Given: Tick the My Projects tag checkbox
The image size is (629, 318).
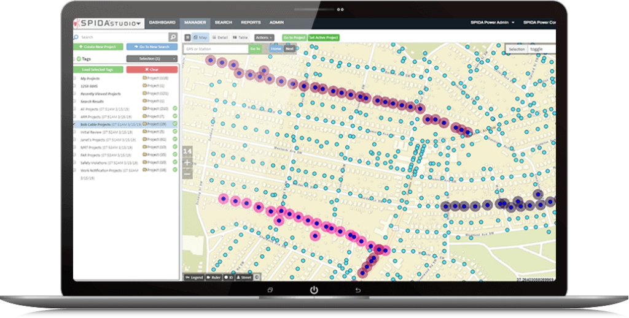Looking at the screenshot, I should tap(76, 78).
